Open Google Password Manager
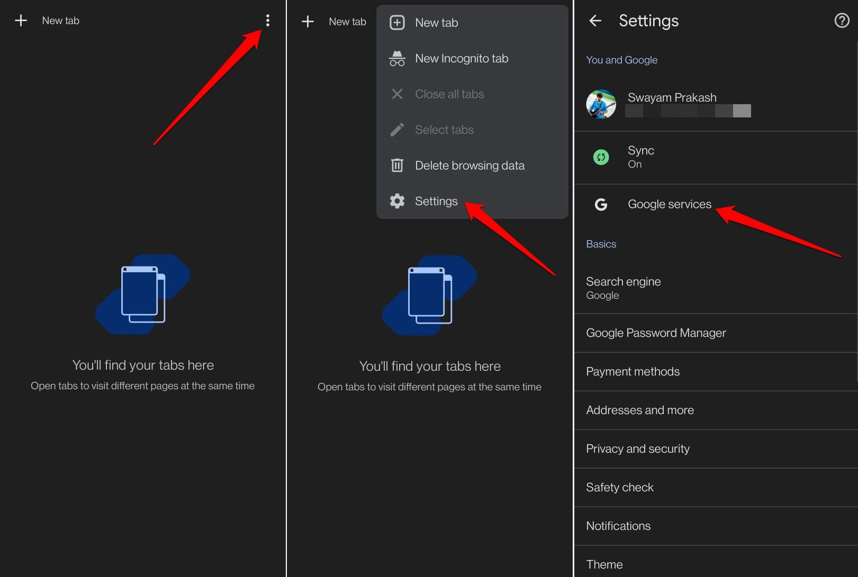Viewport: 858px width, 577px height. point(716,333)
